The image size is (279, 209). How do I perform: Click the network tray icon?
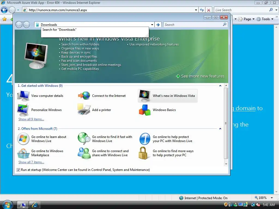pos(253,205)
